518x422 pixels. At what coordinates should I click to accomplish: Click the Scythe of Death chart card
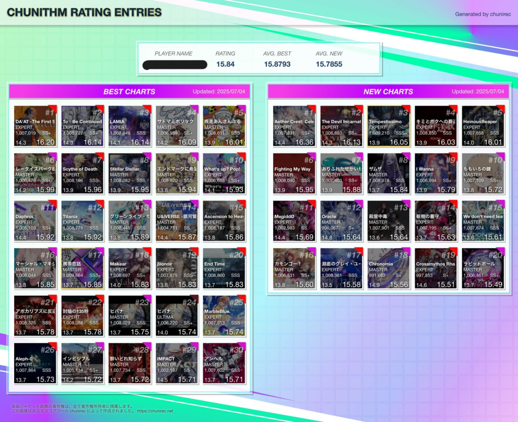tap(82, 174)
